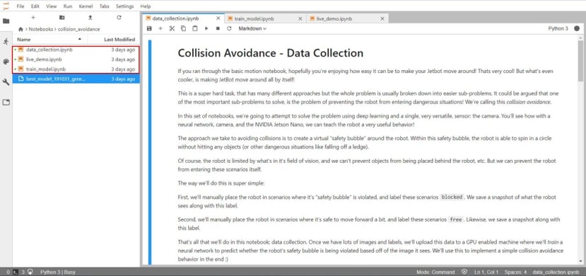Image resolution: width=586 pixels, height=276 pixels.
Task: Open the Kernel menu
Action: 86,6
